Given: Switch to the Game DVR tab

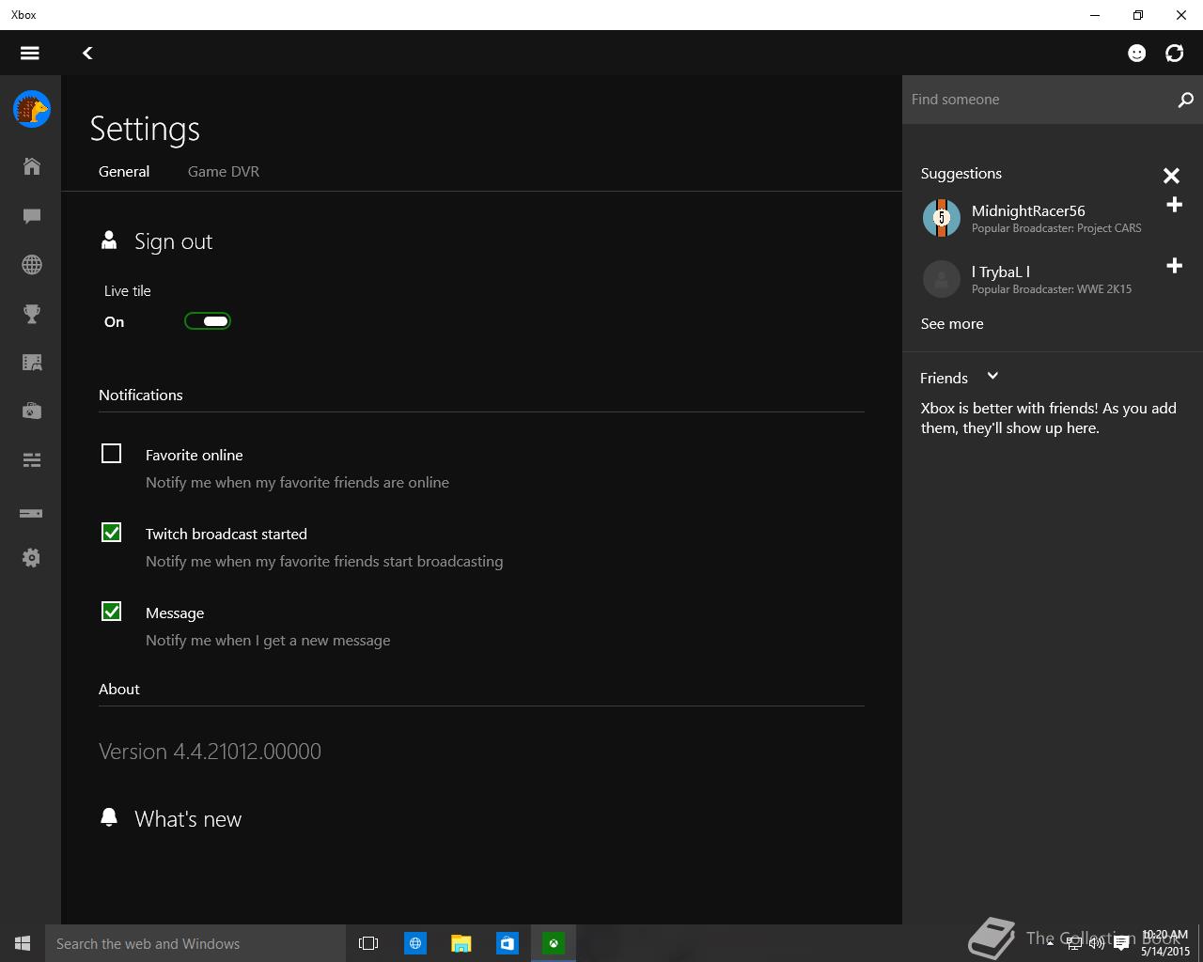Looking at the screenshot, I should pyautogui.click(x=224, y=172).
